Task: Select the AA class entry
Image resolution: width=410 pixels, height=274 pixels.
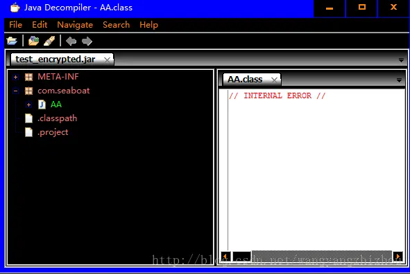Action: coord(56,104)
